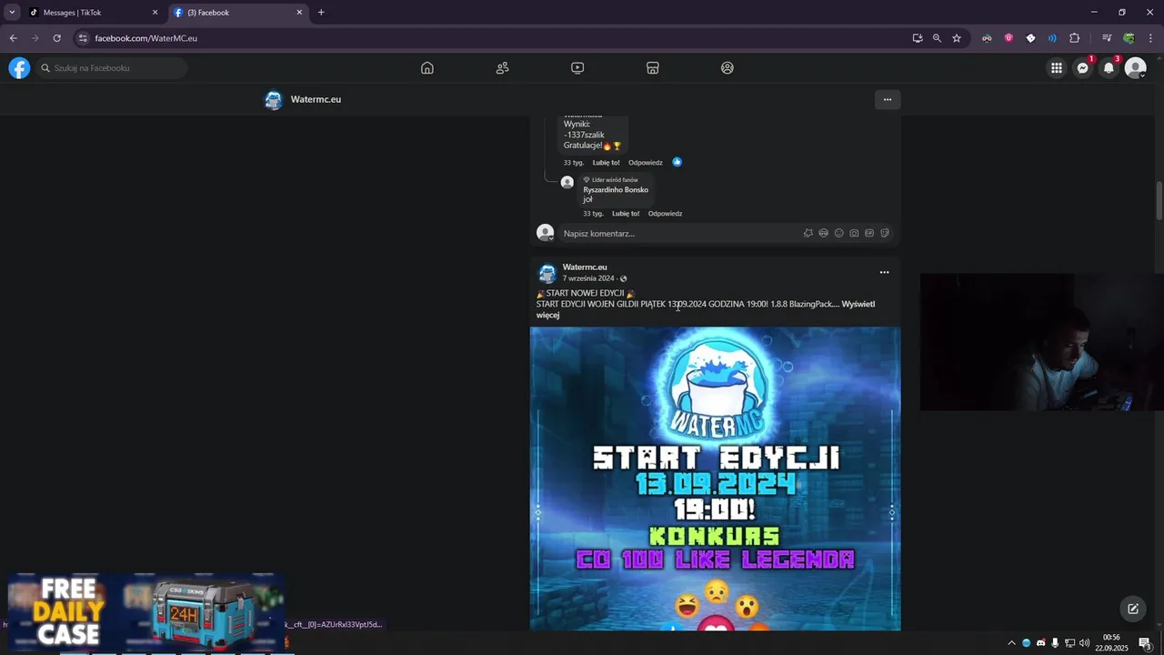Open the blue sound-wave extension icon
1164x655 pixels.
pyautogui.click(x=1052, y=38)
